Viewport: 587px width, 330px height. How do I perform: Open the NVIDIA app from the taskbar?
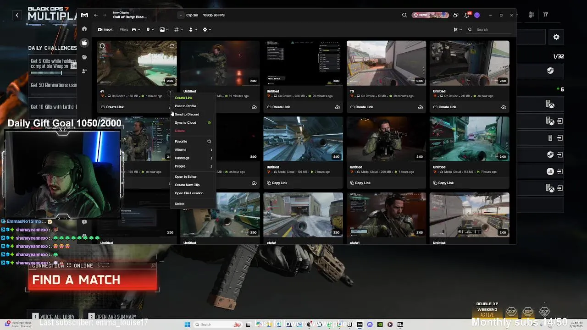(380, 324)
